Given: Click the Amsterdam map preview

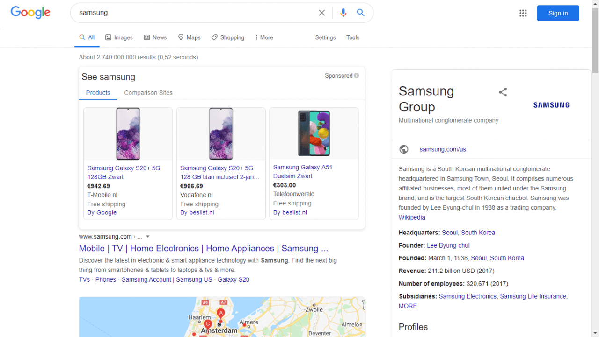Looking at the screenshot, I should click(222, 317).
